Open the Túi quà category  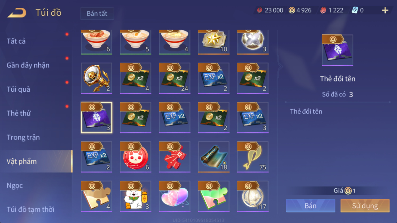[x=19, y=89]
